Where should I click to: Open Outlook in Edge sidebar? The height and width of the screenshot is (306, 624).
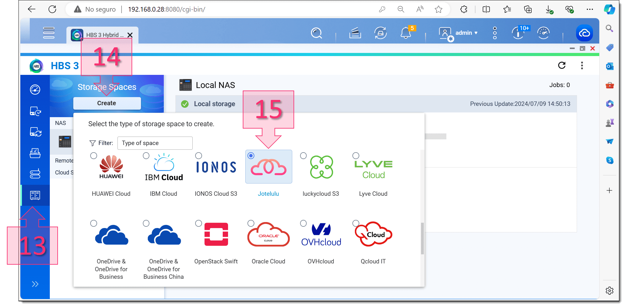pyautogui.click(x=610, y=66)
